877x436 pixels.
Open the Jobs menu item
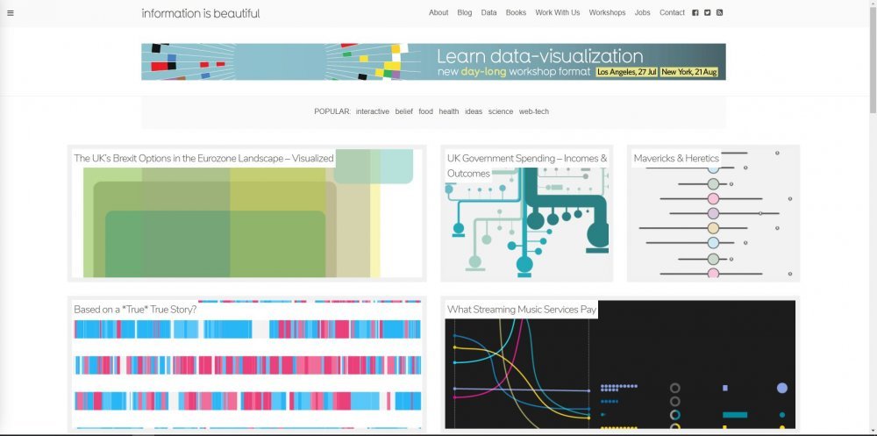(x=643, y=12)
